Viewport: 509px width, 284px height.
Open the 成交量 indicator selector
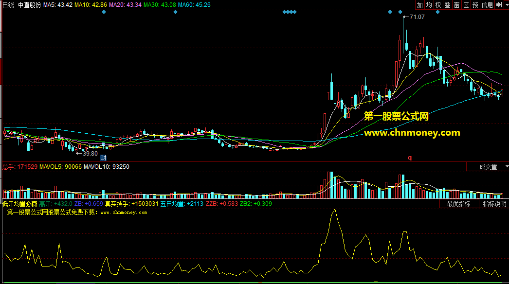(x=488, y=167)
